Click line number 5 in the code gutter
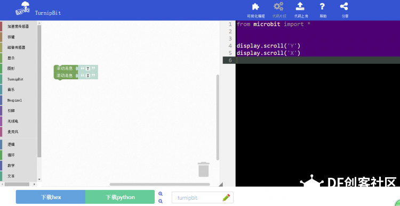 pyautogui.click(x=230, y=53)
